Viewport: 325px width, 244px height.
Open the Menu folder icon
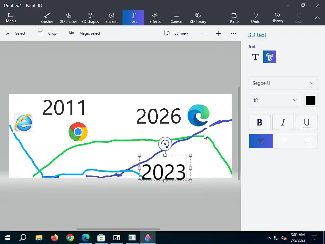pos(11,15)
